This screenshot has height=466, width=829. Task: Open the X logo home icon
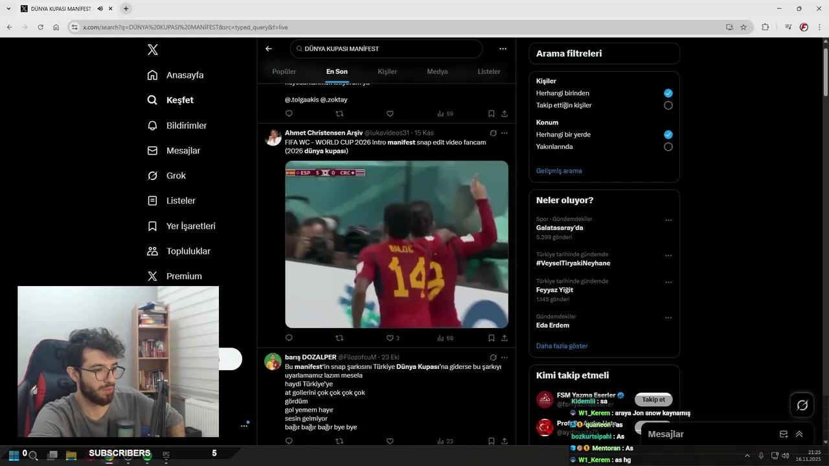(x=152, y=50)
